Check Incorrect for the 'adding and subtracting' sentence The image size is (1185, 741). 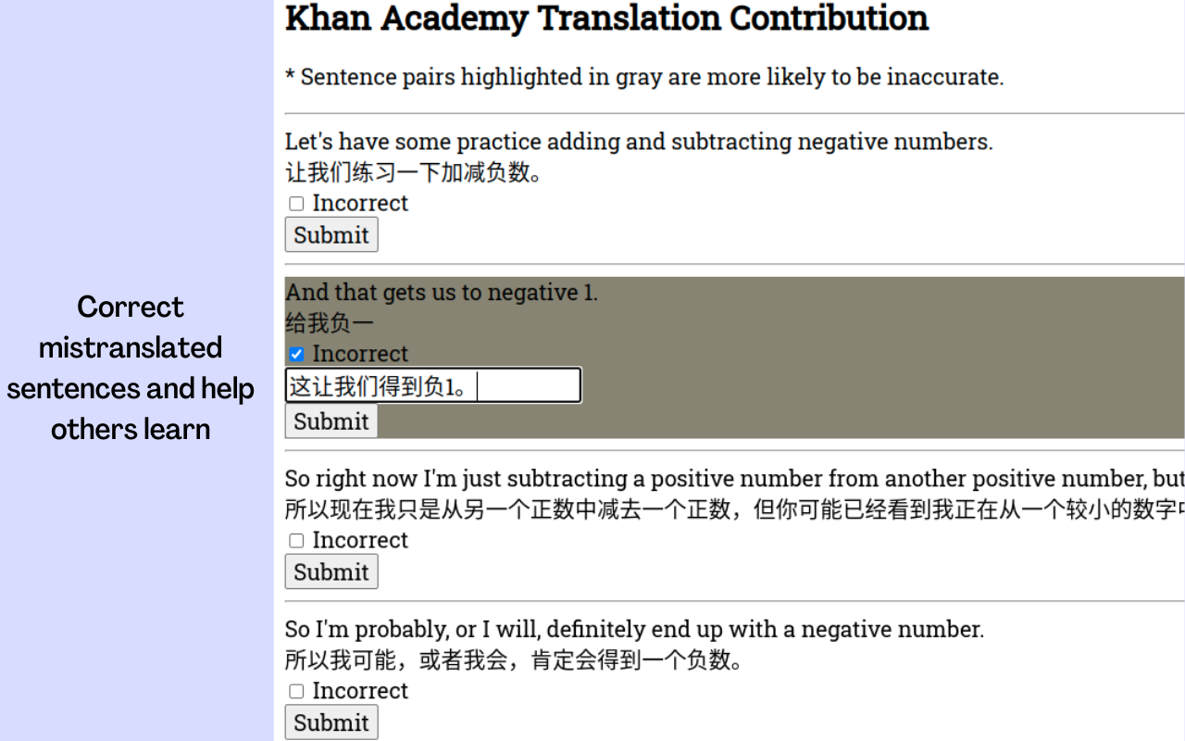296,203
